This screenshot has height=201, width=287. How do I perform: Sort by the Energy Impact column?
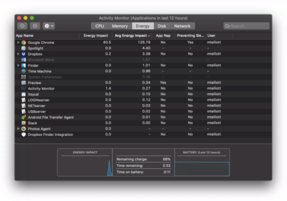(96, 36)
